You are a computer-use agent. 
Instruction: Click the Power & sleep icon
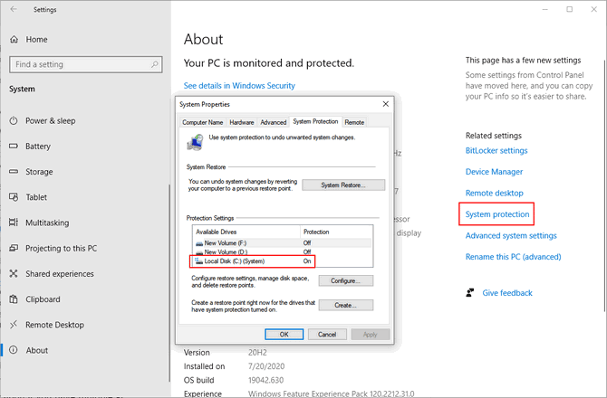click(x=14, y=120)
